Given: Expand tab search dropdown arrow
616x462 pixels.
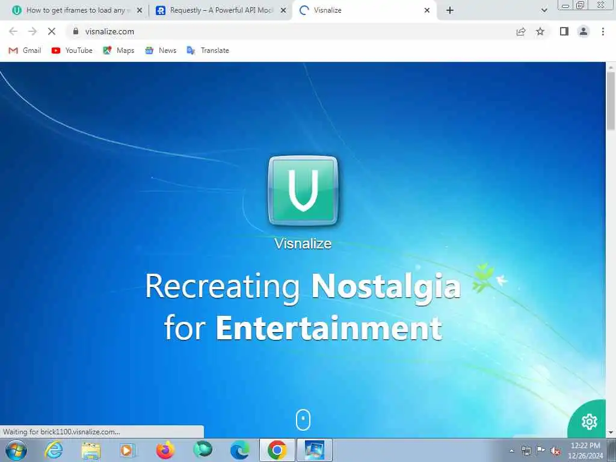Looking at the screenshot, I should [544, 10].
